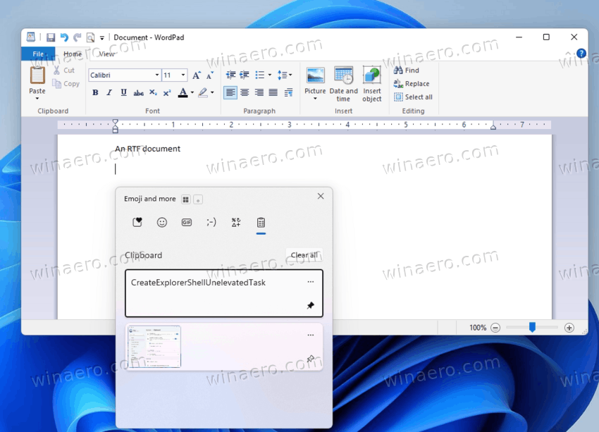Start a bulleted list
The height and width of the screenshot is (432, 599).
click(260, 75)
